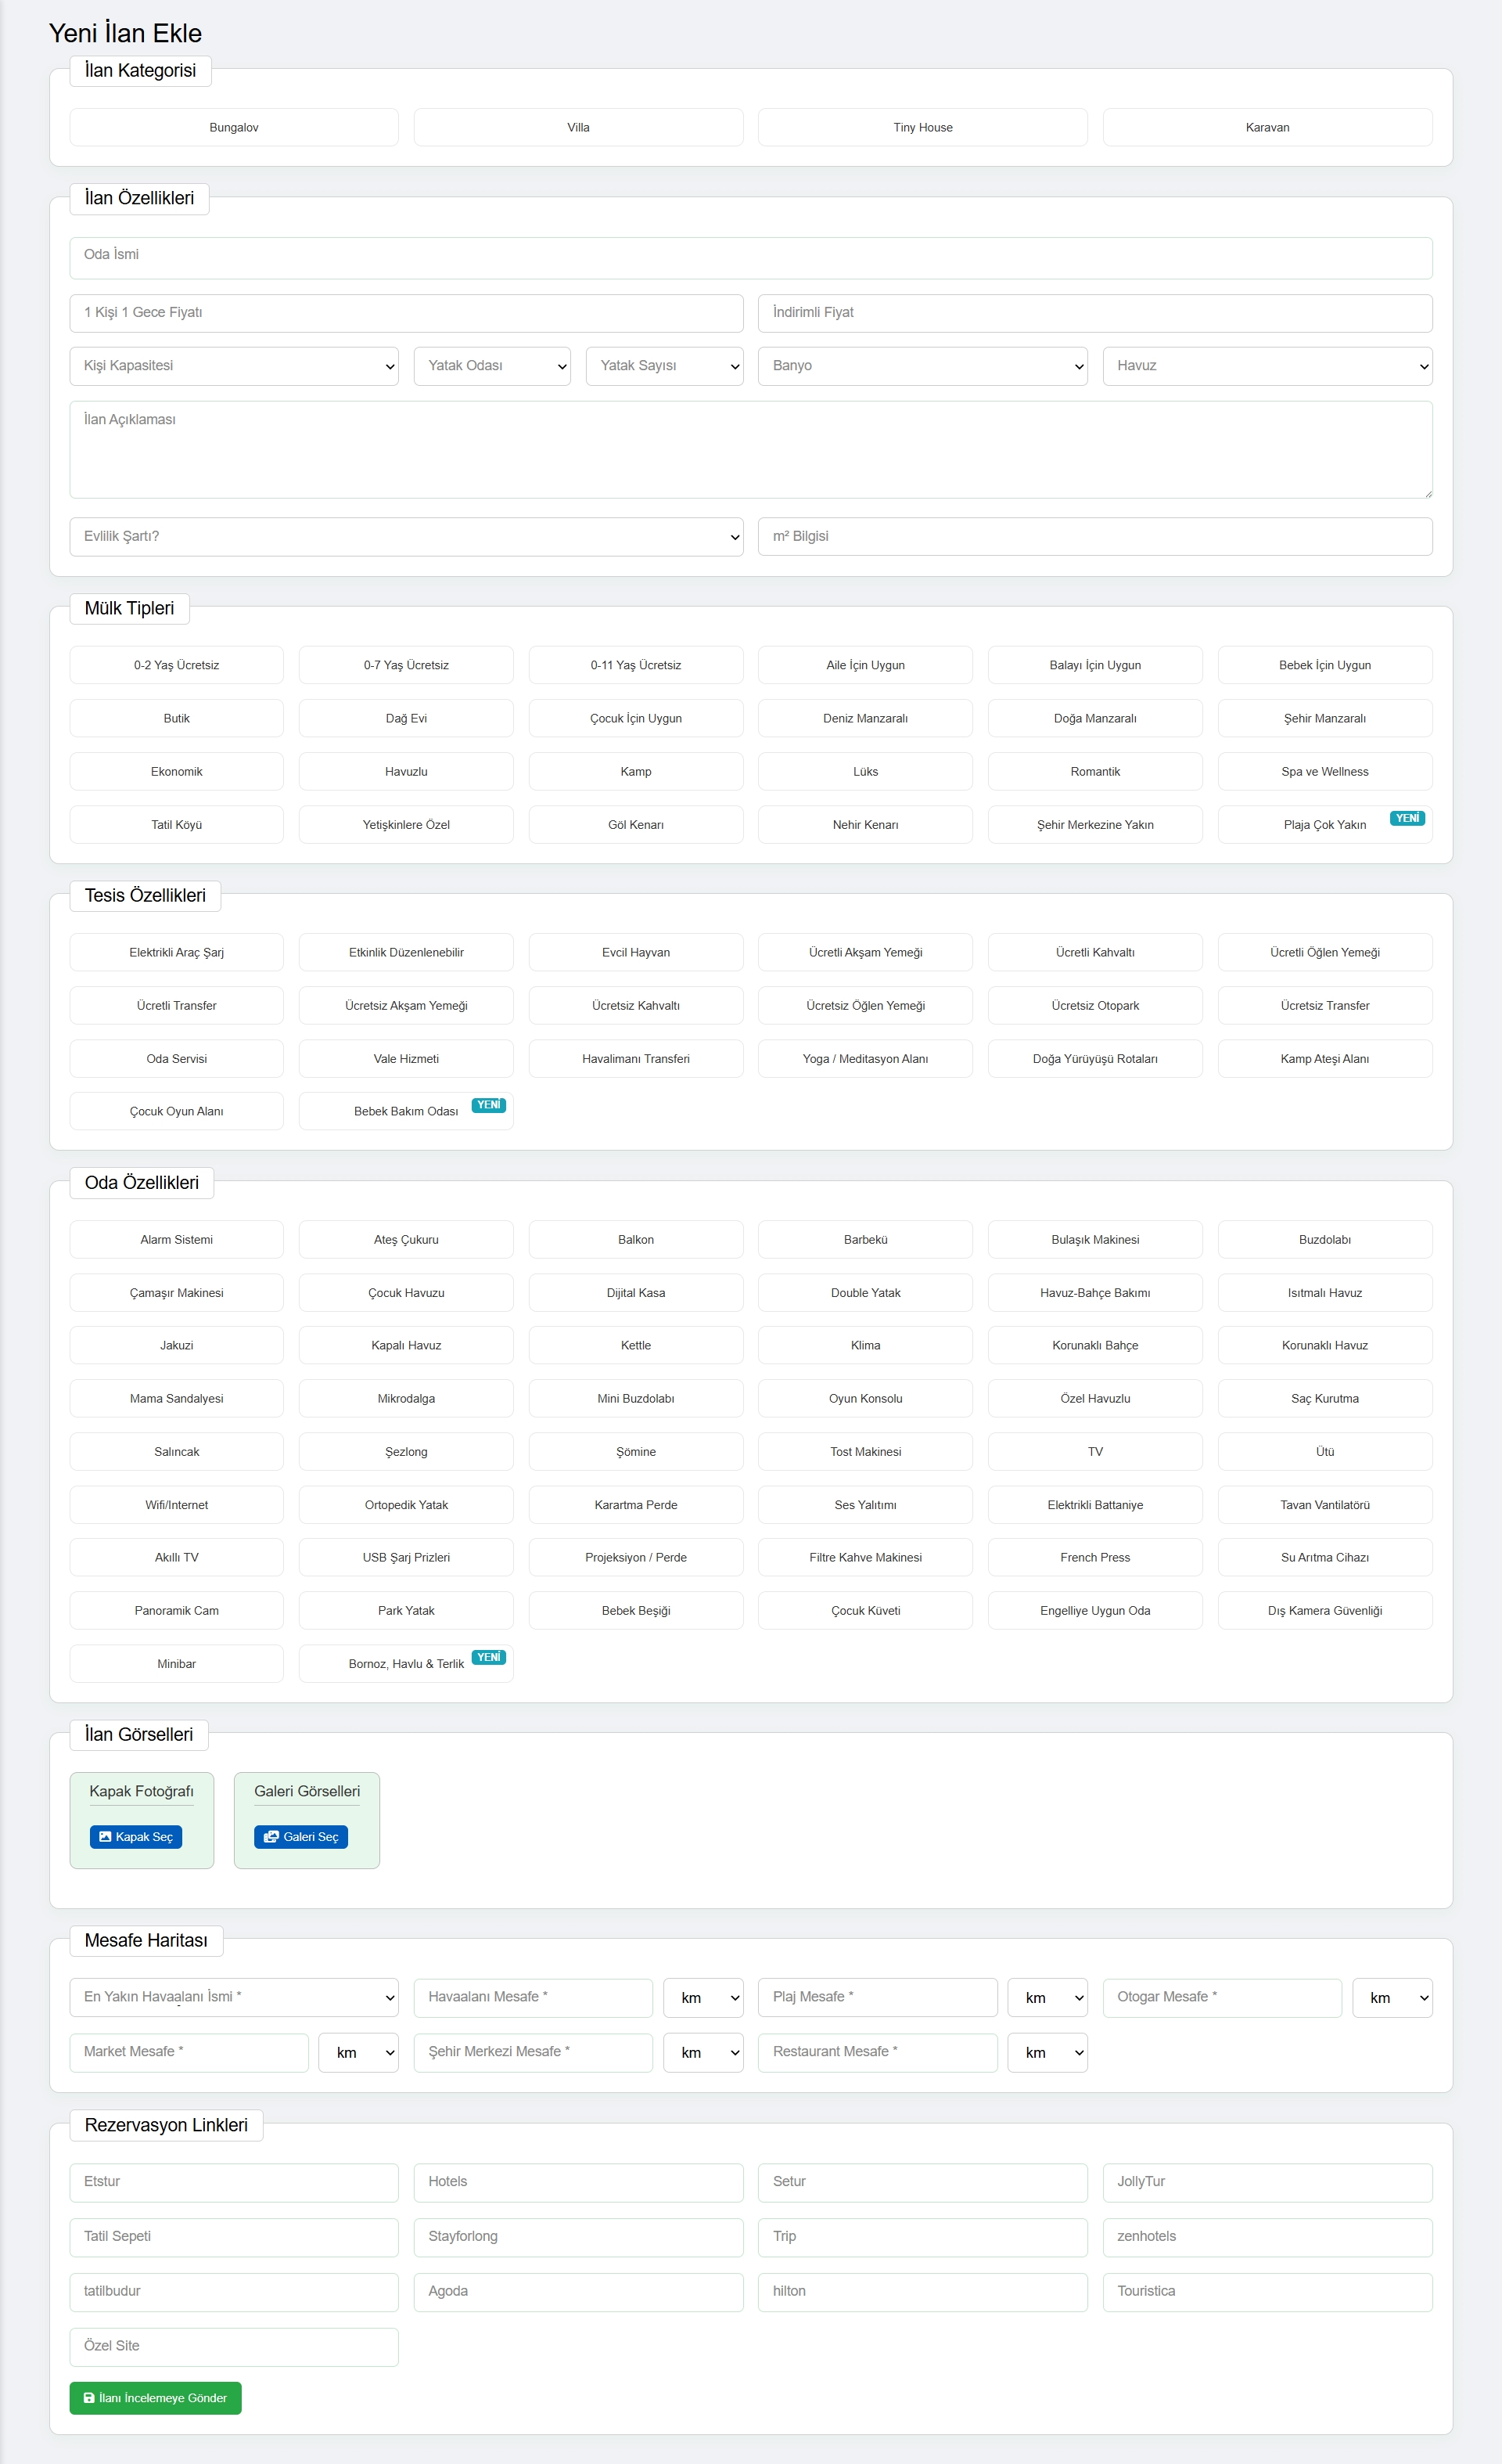The width and height of the screenshot is (1502, 2464).
Task: Click save icon on İlanı İncelemeye Gönder
Action: (89, 2397)
